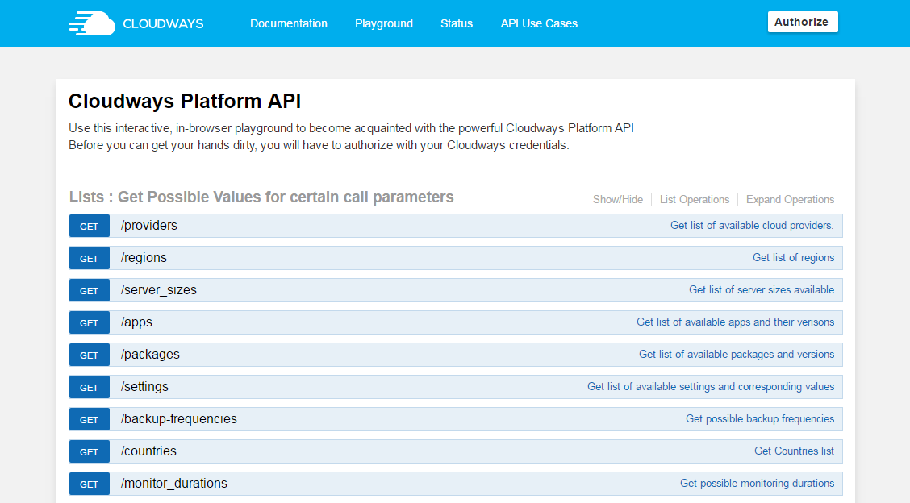910x503 pixels.
Task: Go to the Playground nav item
Action: (384, 24)
